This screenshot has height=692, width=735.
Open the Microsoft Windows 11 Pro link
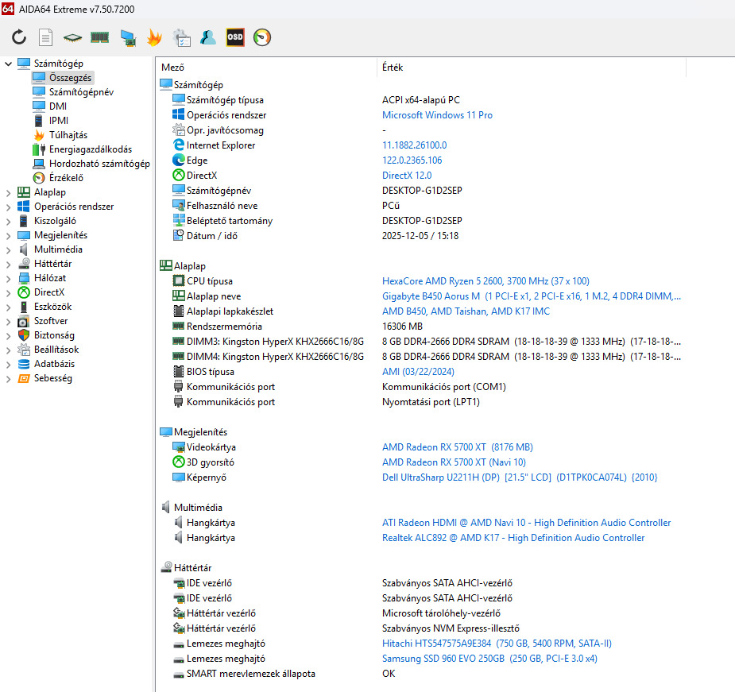[x=437, y=115]
